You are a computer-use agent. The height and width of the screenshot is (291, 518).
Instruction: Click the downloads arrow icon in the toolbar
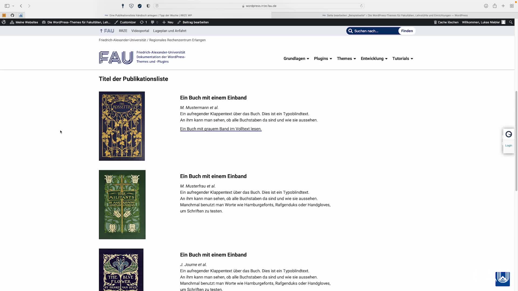point(486,6)
